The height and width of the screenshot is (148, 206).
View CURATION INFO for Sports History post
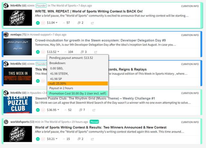click(190, 64)
